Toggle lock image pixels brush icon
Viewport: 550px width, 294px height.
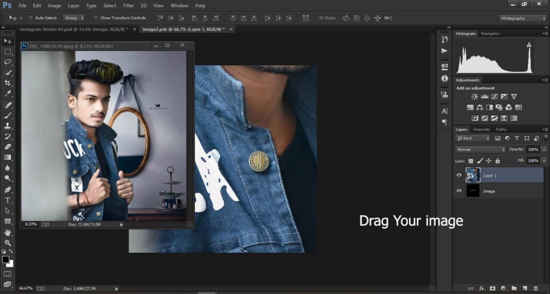click(x=480, y=161)
